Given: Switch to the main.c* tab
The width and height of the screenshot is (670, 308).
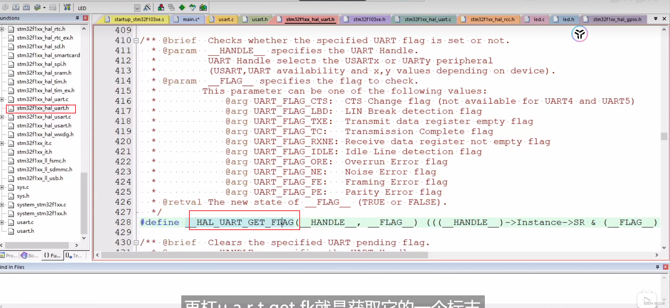Looking at the screenshot, I should point(187,19).
